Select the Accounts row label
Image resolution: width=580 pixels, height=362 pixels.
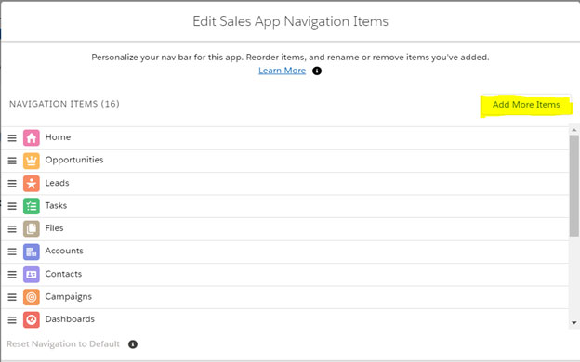(x=64, y=251)
